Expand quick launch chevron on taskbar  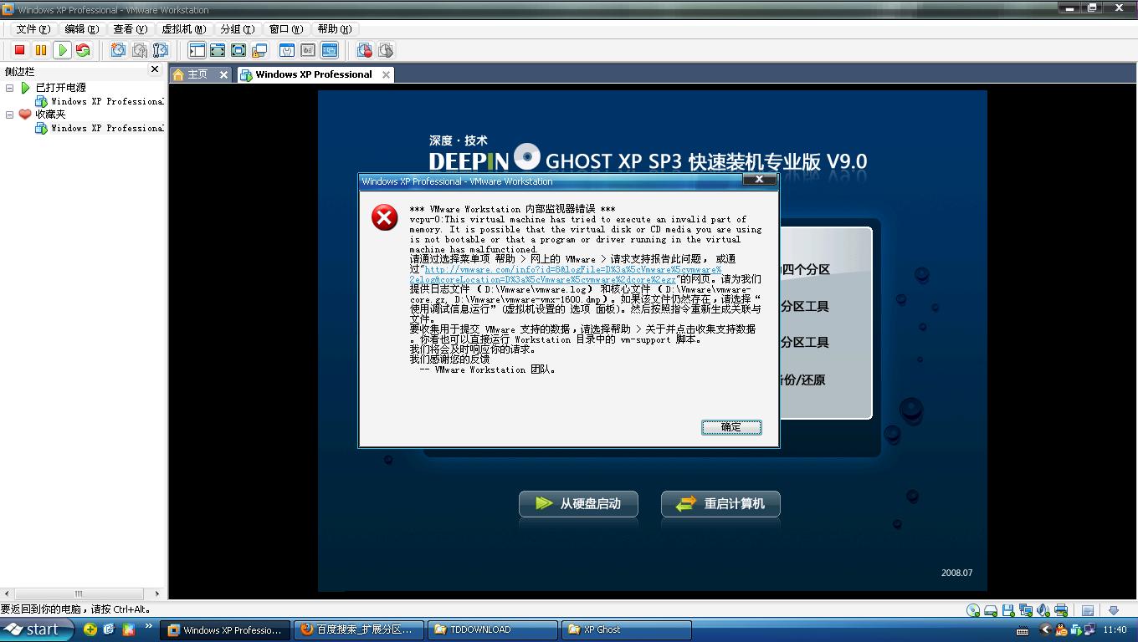click(150, 626)
